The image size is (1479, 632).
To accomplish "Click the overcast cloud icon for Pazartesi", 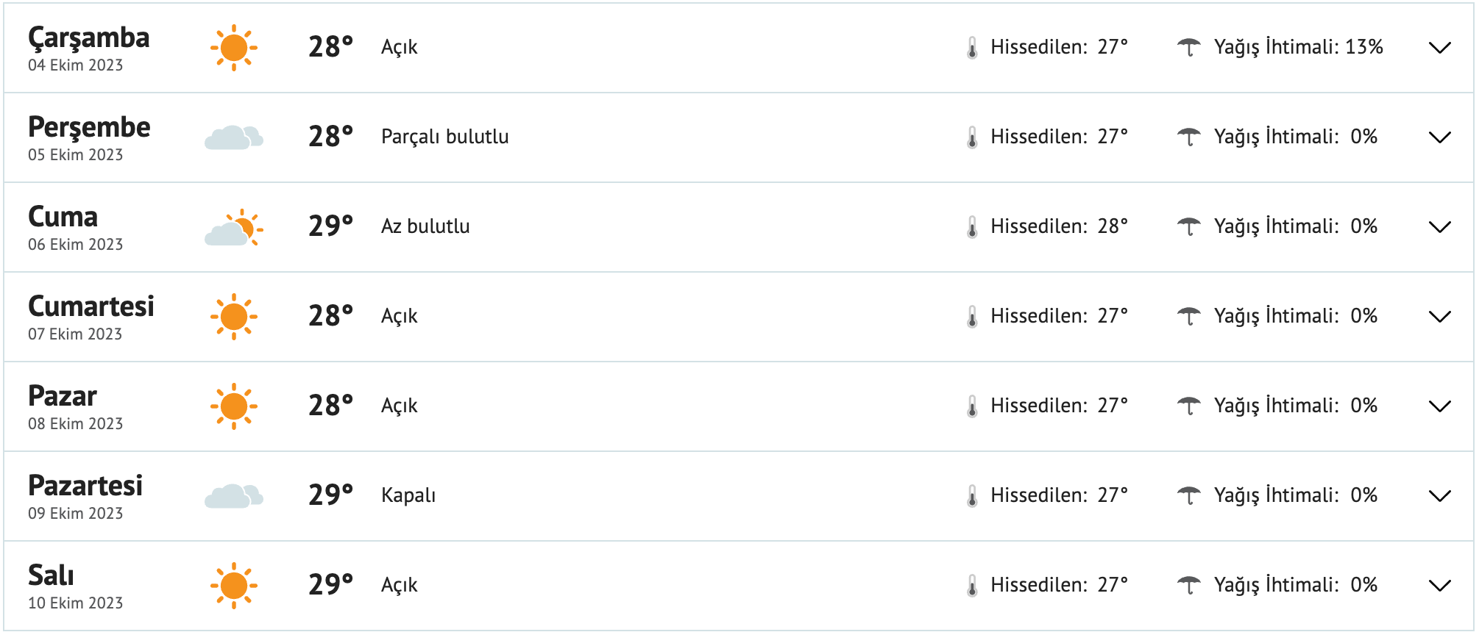I will [x=234, y=495].
